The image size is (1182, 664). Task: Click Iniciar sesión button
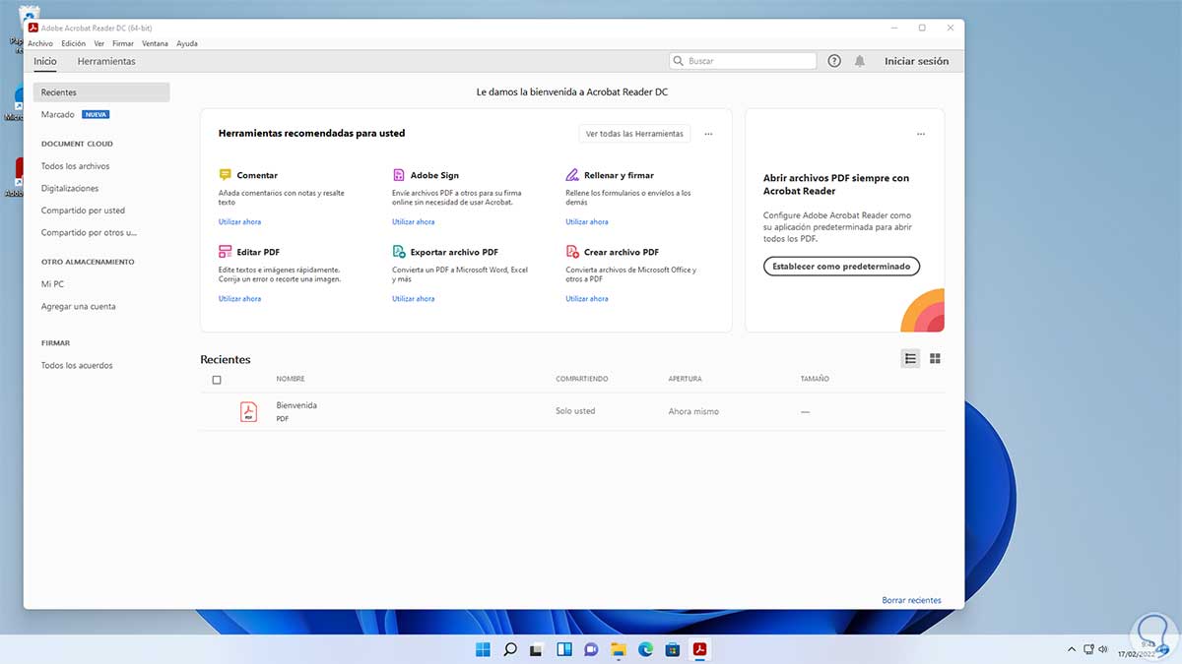(917, 61)
